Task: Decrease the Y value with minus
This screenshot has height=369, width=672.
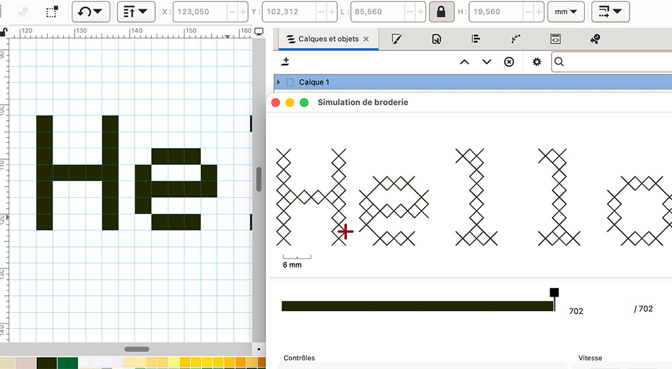Action: [321, 11]
